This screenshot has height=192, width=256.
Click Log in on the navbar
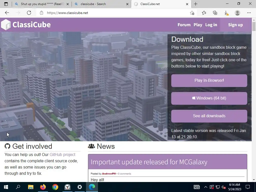pos(211,25)
